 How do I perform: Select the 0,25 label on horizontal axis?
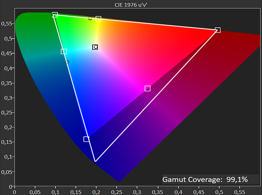pos(117,192)
